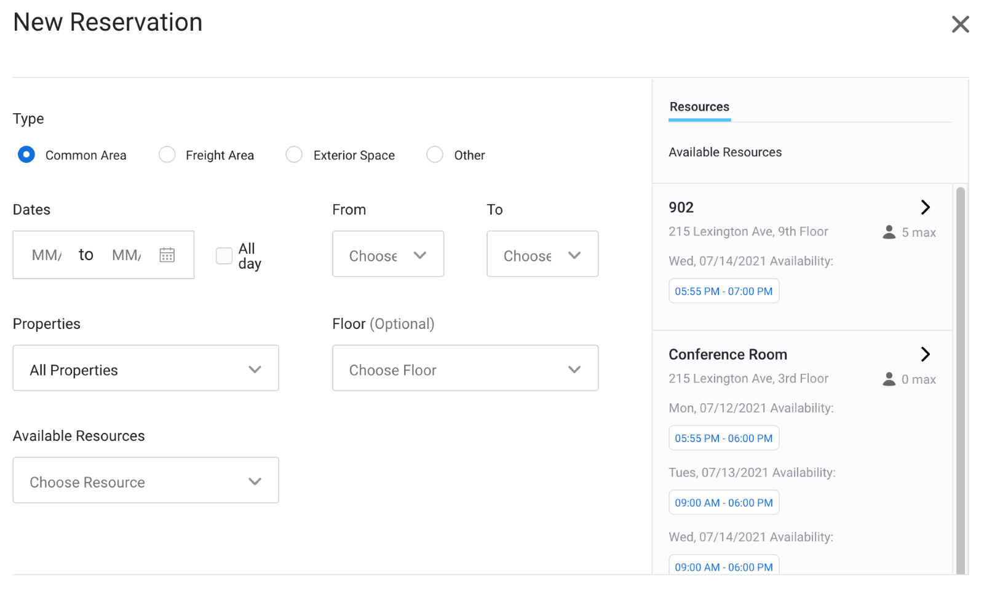Click the 215 Lexington Ave, 9th Floor address

coord(748,232)
